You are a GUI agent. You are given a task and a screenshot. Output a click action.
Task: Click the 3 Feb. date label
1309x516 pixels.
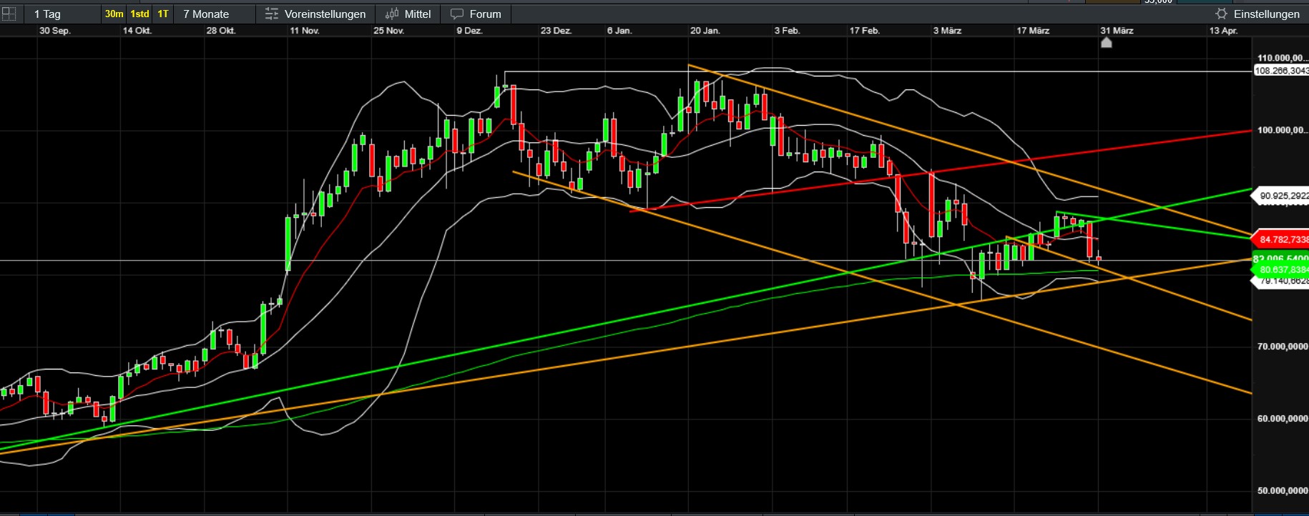click(x=787, y=31)
